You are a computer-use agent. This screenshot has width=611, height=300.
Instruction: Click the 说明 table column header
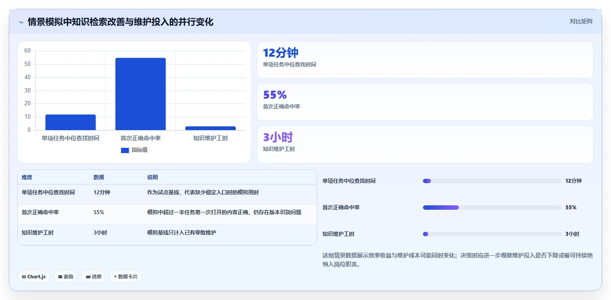coord(153,177)
